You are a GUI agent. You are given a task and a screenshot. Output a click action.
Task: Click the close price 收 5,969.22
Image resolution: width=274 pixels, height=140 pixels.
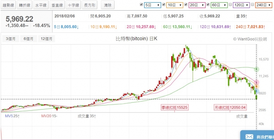(x=210, y=16)
